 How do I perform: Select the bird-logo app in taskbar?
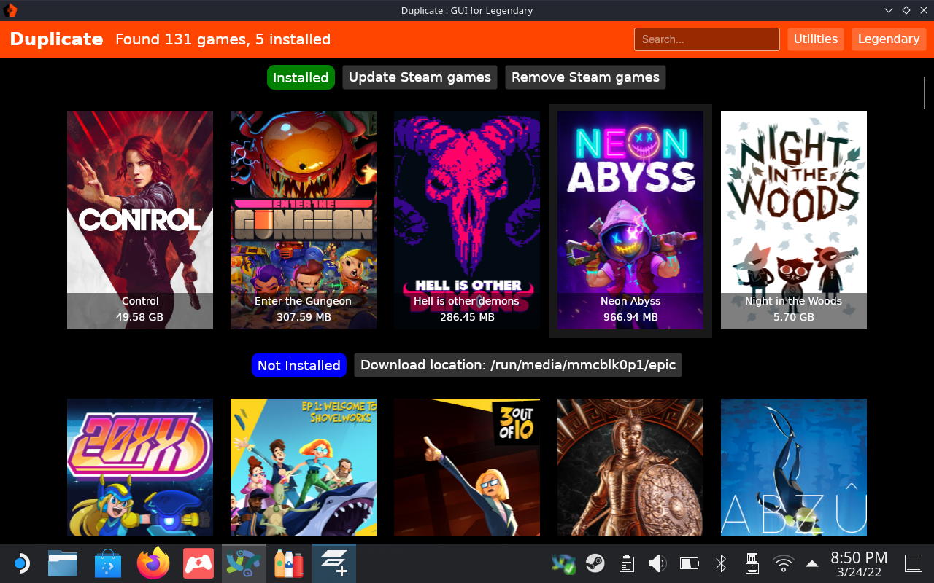coord(244,563)
